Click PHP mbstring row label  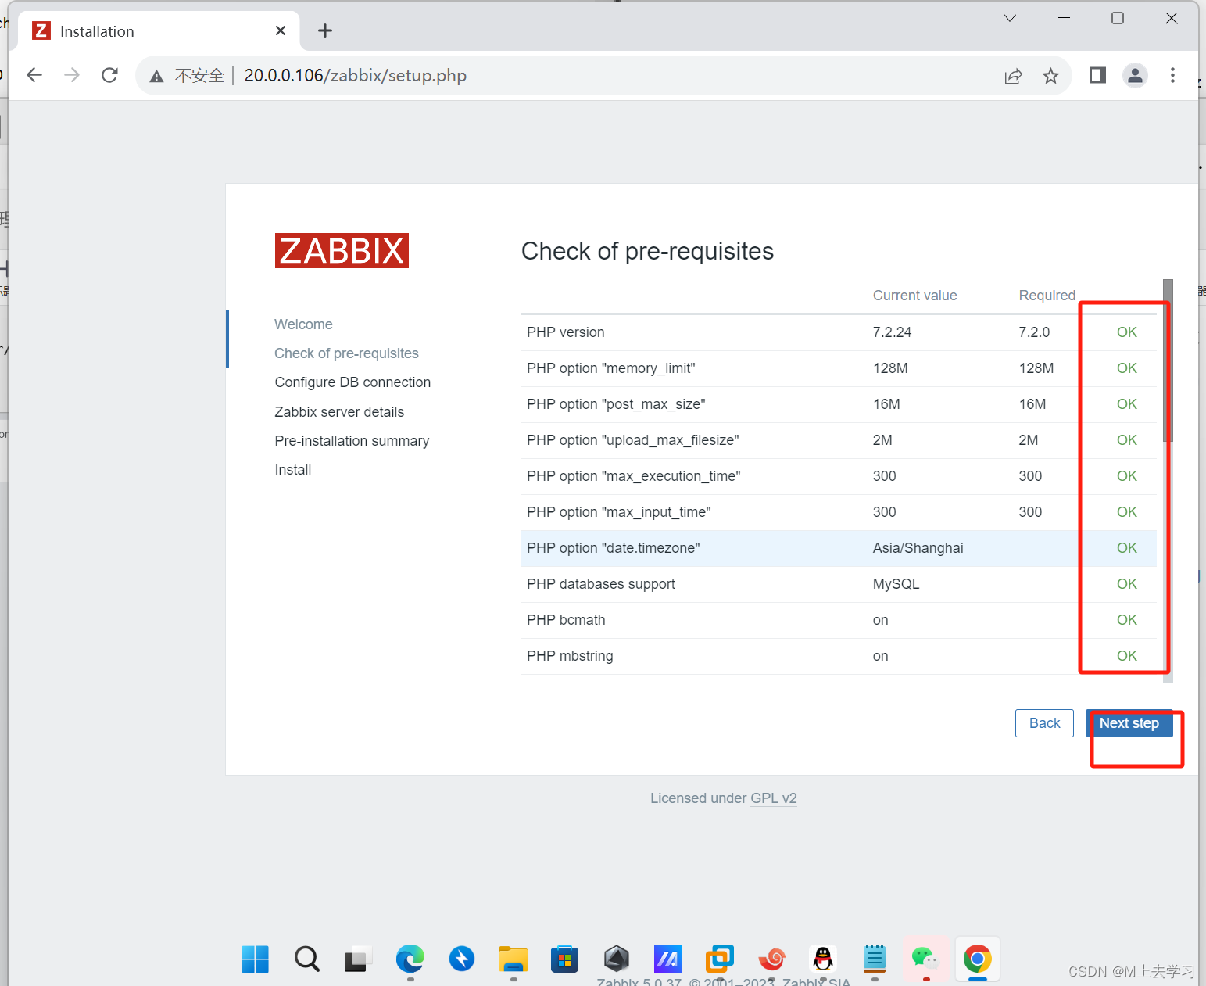(x=570, y=656)
